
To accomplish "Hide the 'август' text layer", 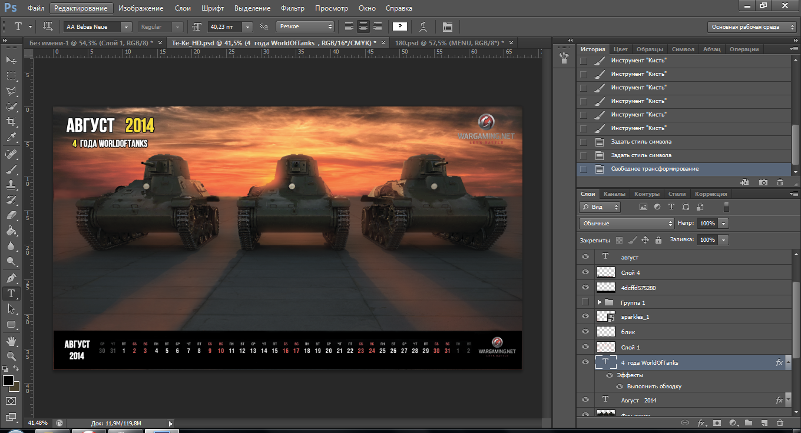I will click(585, 257).
